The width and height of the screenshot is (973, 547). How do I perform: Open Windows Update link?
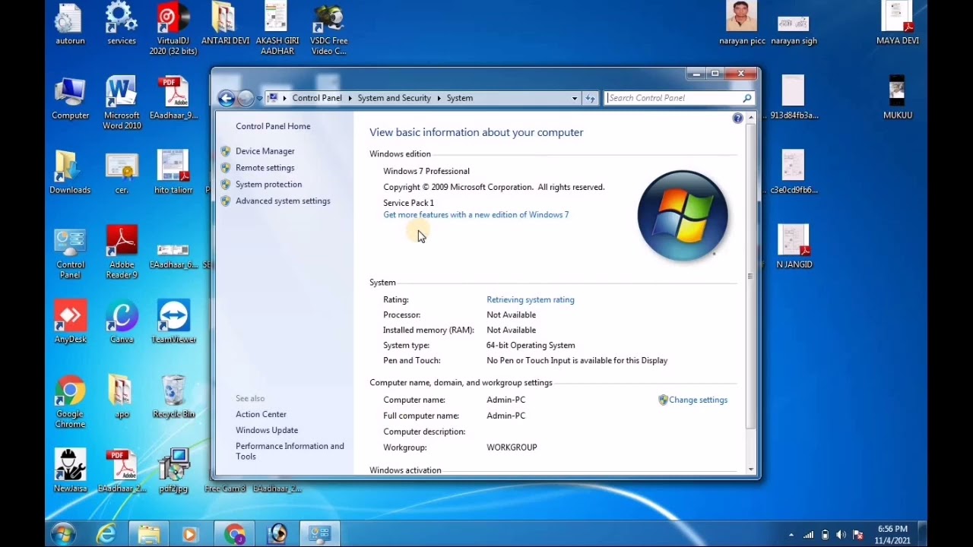(267, 431)
